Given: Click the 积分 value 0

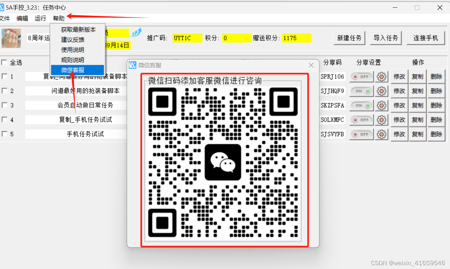Looking at the screenshot, I should click(237, 38).
